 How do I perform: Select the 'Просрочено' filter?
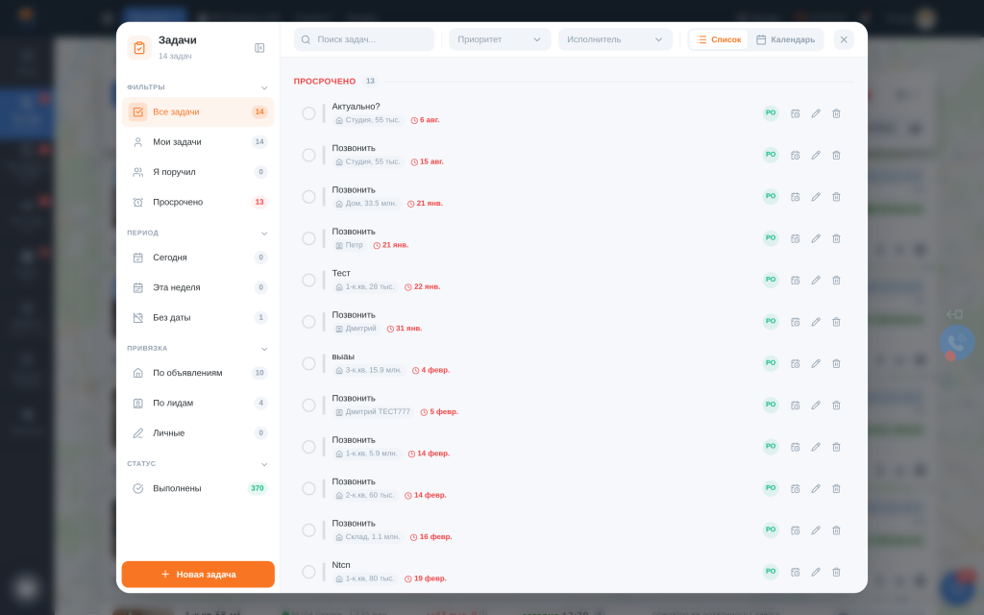198,202
